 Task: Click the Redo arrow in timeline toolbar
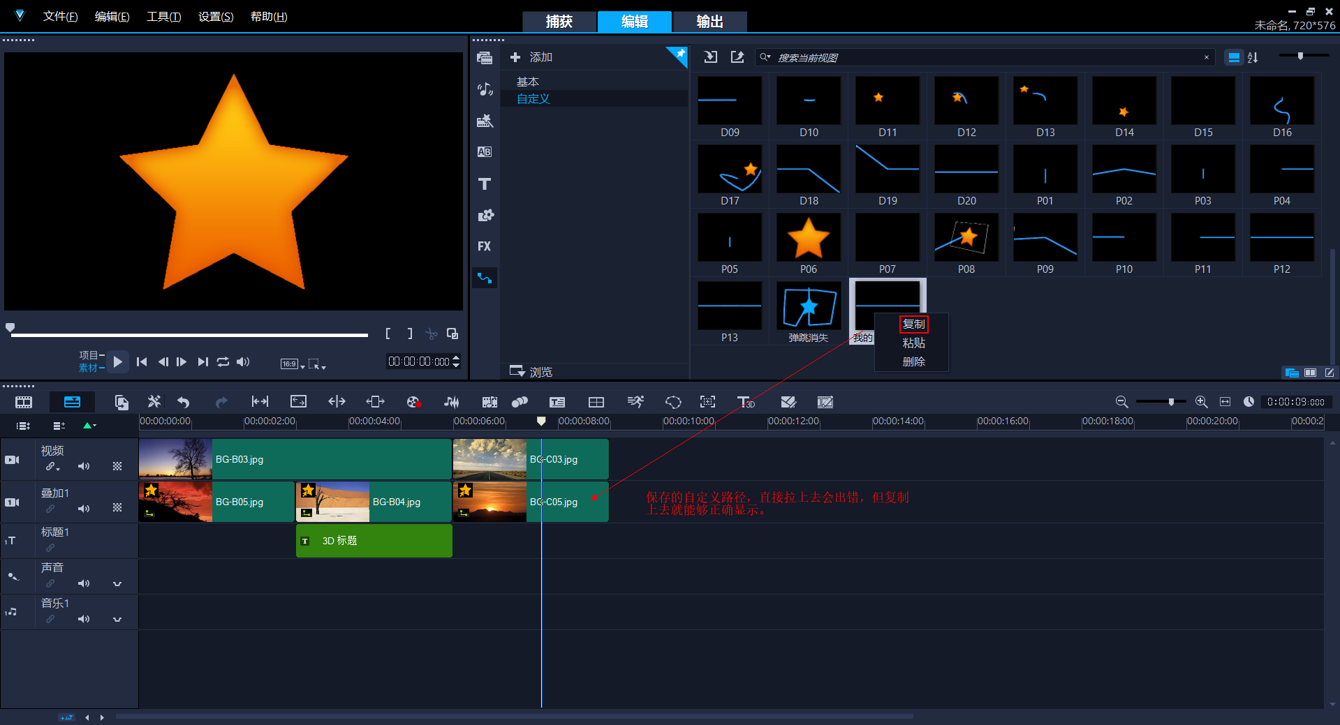pyautogui.click(x=221, y=402)
